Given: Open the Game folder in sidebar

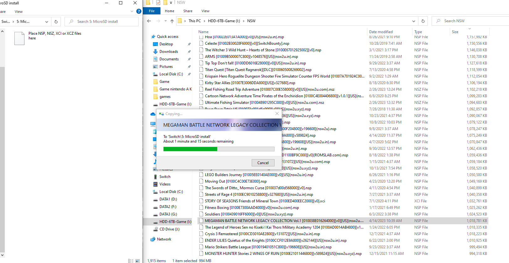Looking at the screenshot, I should [x=164, y=82].
